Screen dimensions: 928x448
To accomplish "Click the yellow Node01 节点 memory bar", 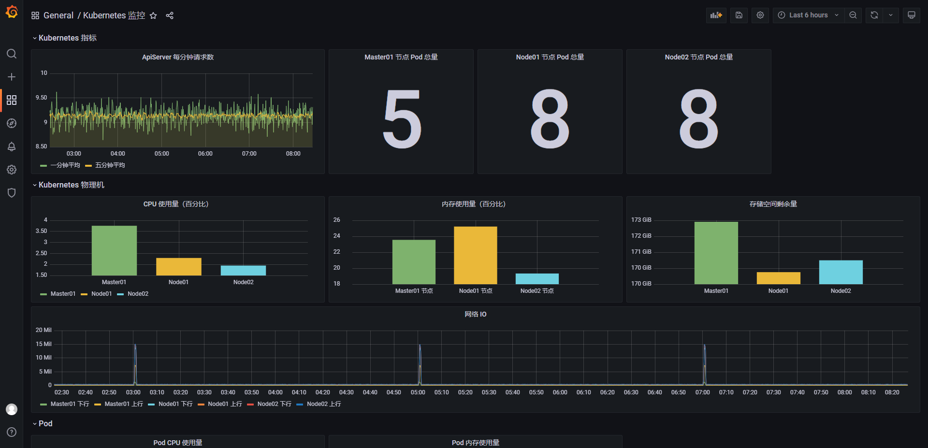I will [476, 255].
